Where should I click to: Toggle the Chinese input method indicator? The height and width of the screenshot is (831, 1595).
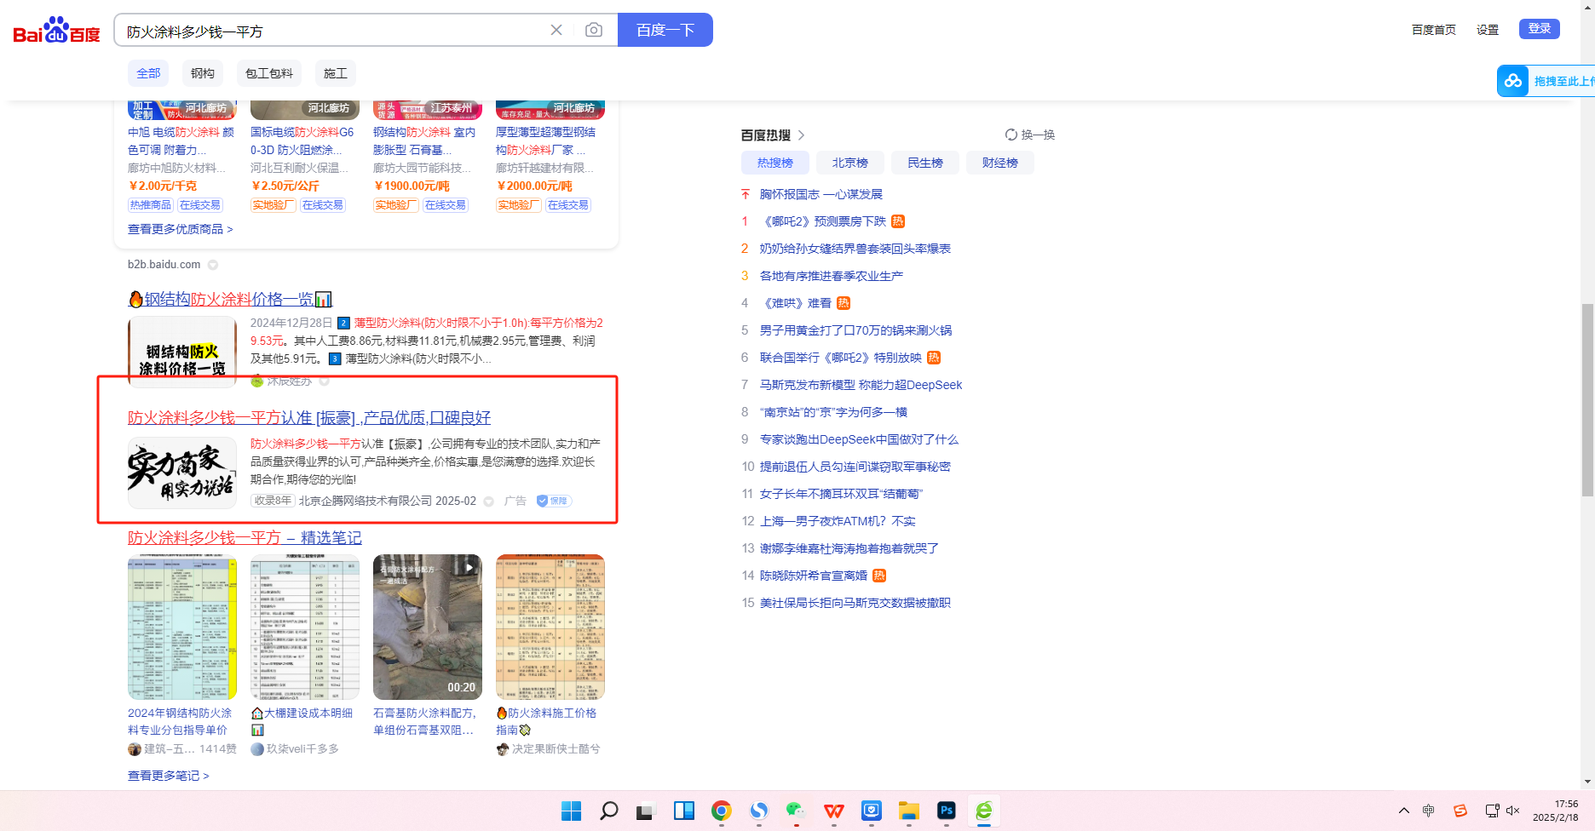click(1429, 811)
